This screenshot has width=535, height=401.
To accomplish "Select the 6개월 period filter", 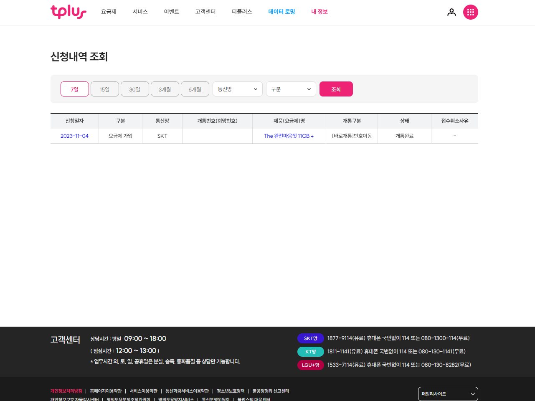I will pos(195,89).
